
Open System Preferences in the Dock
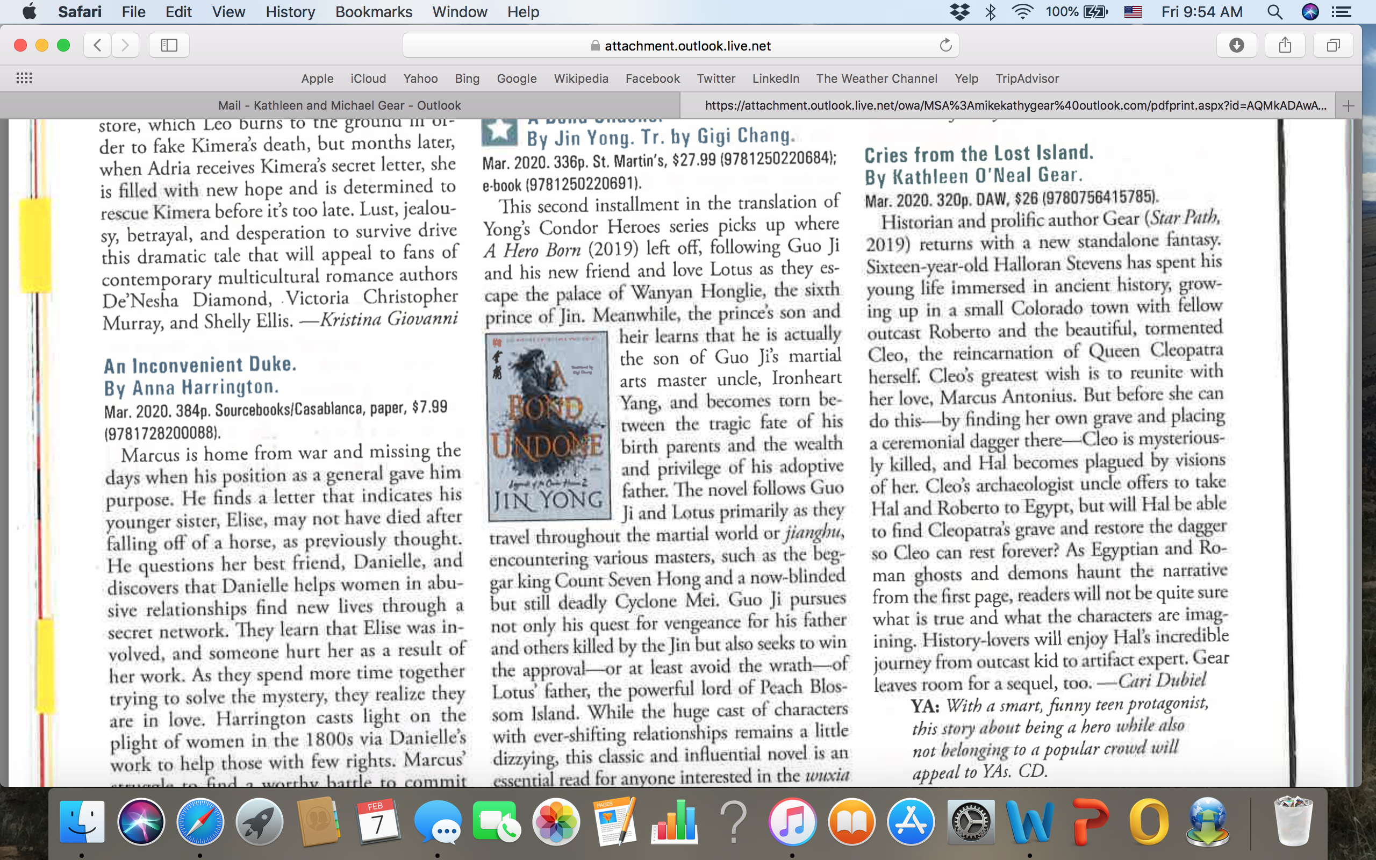(x=970, y=821)
